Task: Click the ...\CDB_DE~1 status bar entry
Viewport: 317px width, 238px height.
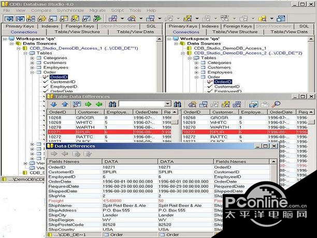Action: point(69,235)
